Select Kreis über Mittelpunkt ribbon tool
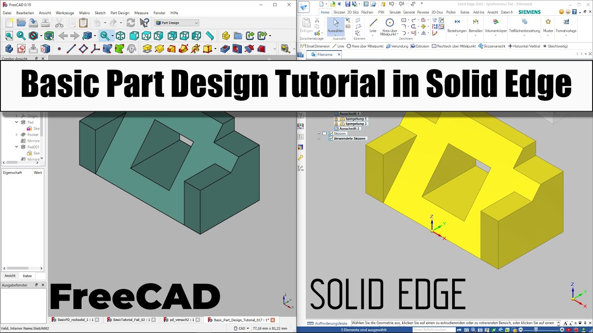This screenshot has height=333, width=593. [390, 27]
